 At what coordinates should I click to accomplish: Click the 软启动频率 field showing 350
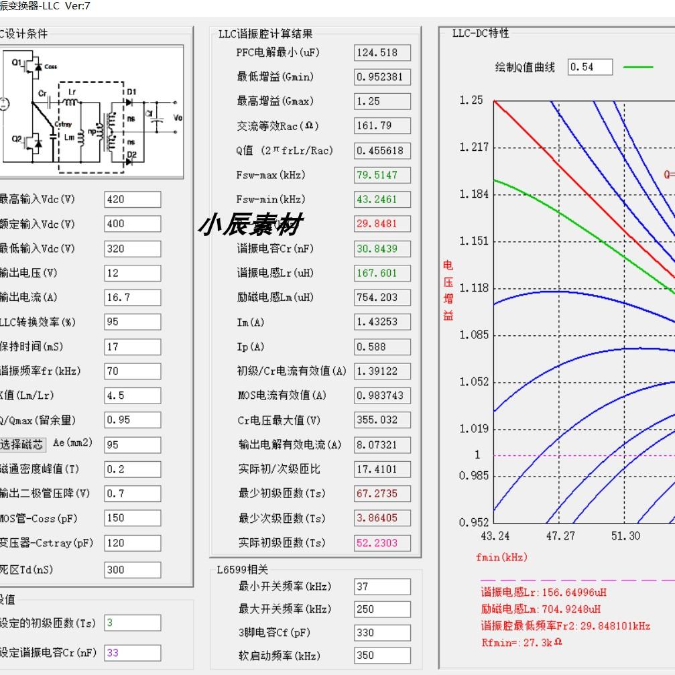coord(382,656)
